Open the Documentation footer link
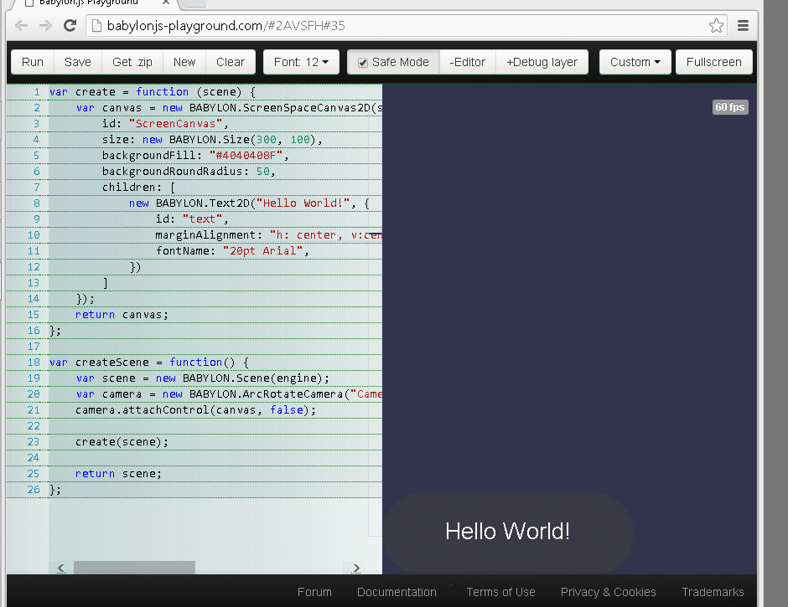Viewport: 788px width, 607px height. tap(397, 592)
